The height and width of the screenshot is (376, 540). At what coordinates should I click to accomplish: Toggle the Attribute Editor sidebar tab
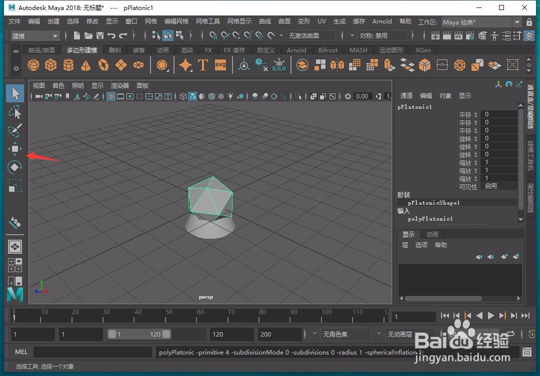pos(530,198)
